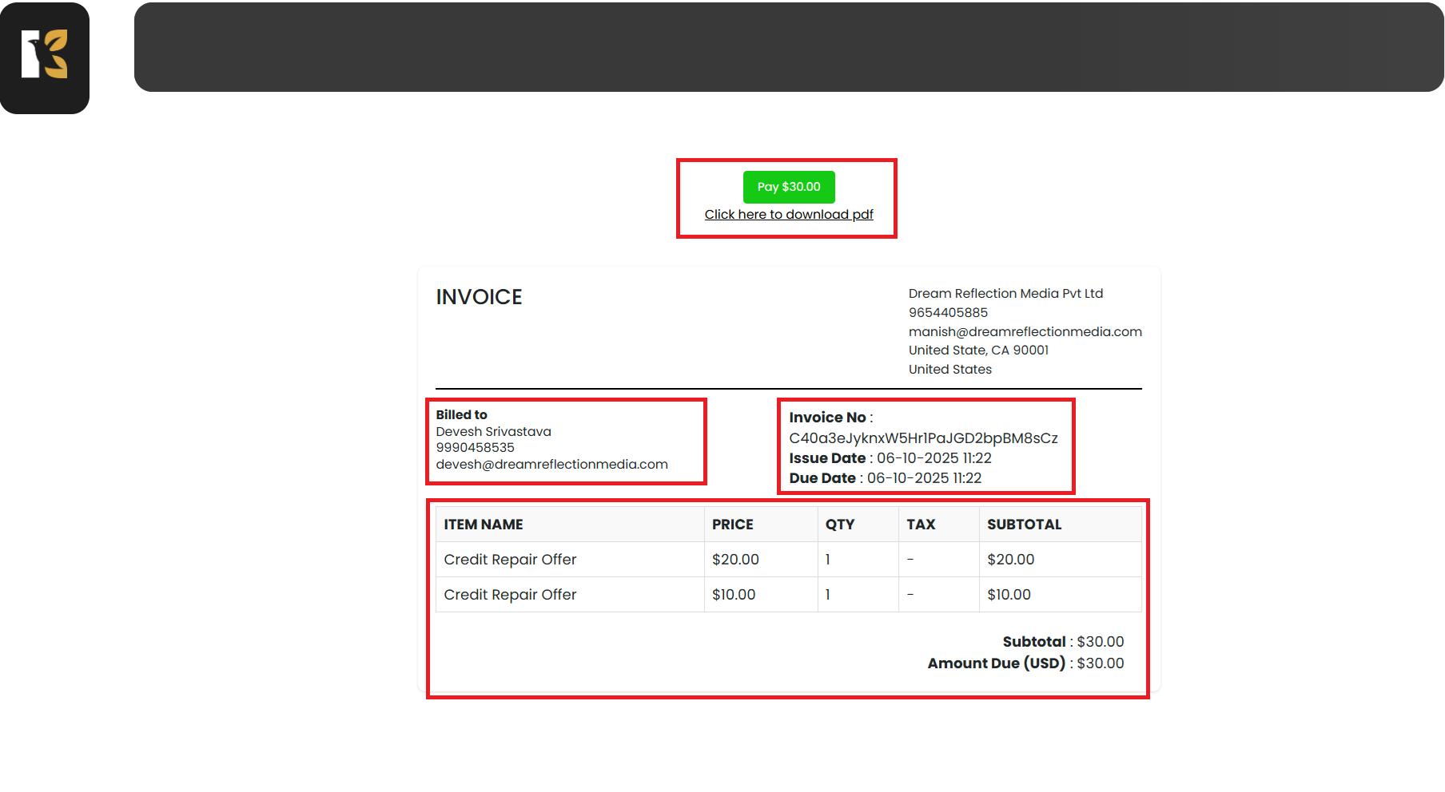Click the devesh@dreamreflectionmedia.com email
The height and width of the screenshot is (792, 1445).
(x=551, y=465)
